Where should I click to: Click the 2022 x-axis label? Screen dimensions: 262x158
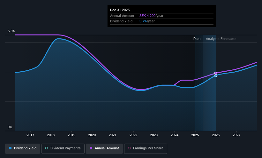click(133, 135)
